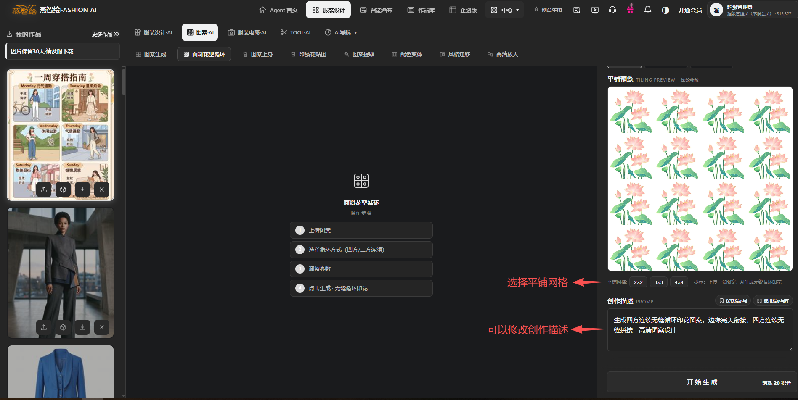Click the download icon beside 我的作品
Viewport: 798px width, 400px height.
pos(9,34)
